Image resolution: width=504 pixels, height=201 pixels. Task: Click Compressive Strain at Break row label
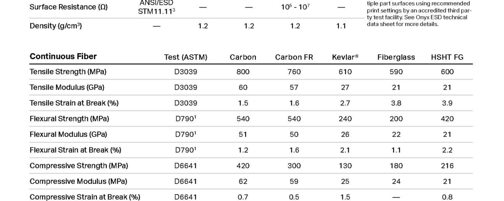point(85,197)
